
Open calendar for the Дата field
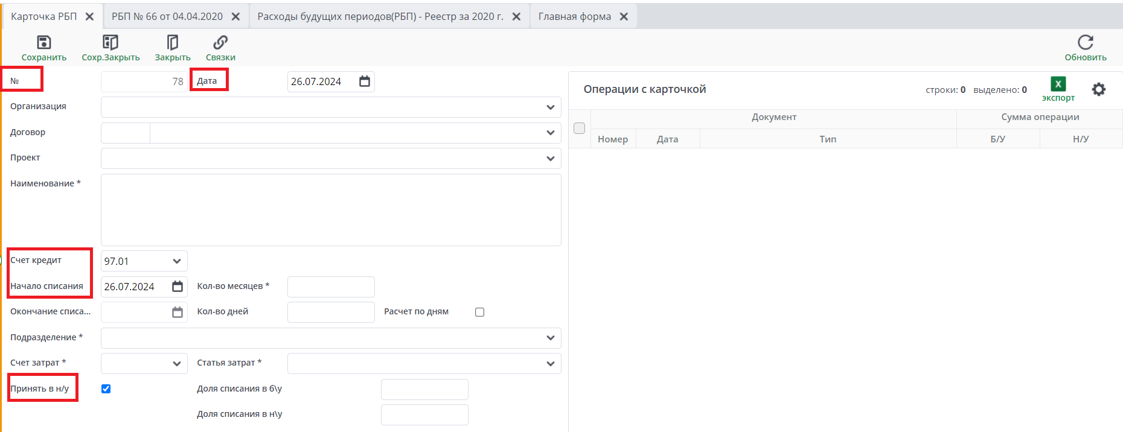[365, 81]
